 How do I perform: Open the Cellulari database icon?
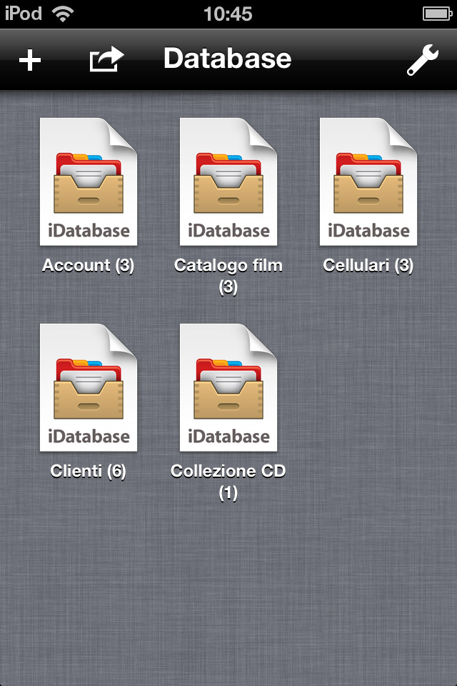coord(368,182)
